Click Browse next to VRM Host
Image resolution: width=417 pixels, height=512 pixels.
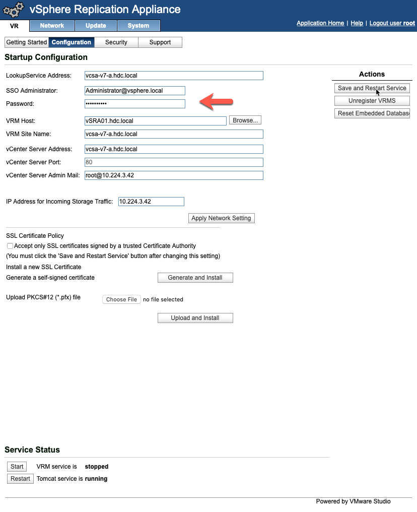(245, 120)
